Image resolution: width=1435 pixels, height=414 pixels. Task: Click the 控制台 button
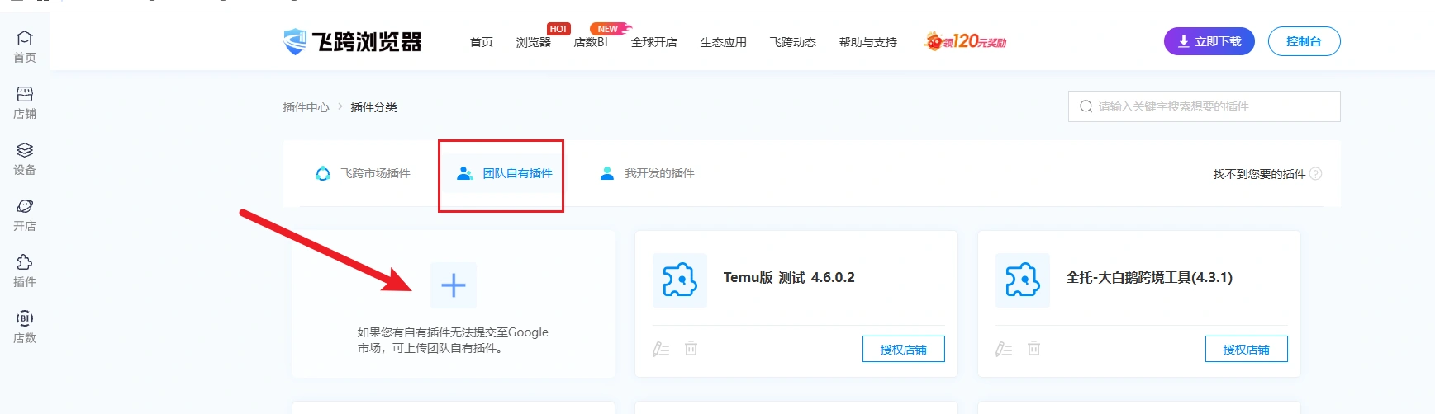click(x=1304, y=41)
